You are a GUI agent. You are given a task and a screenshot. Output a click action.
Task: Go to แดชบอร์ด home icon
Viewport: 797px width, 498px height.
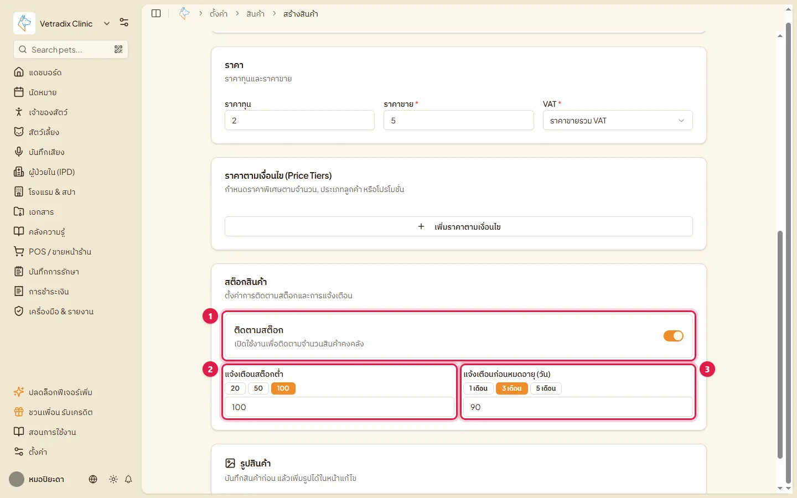(x=19, y=72)
